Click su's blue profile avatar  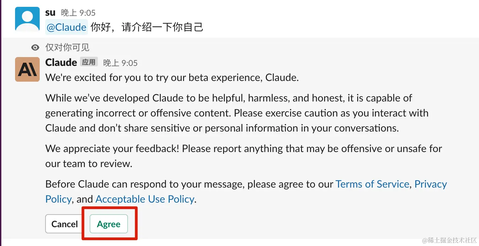tap(27, 19)
